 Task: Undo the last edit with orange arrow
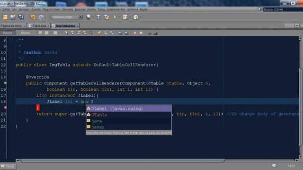coord(33,17)
